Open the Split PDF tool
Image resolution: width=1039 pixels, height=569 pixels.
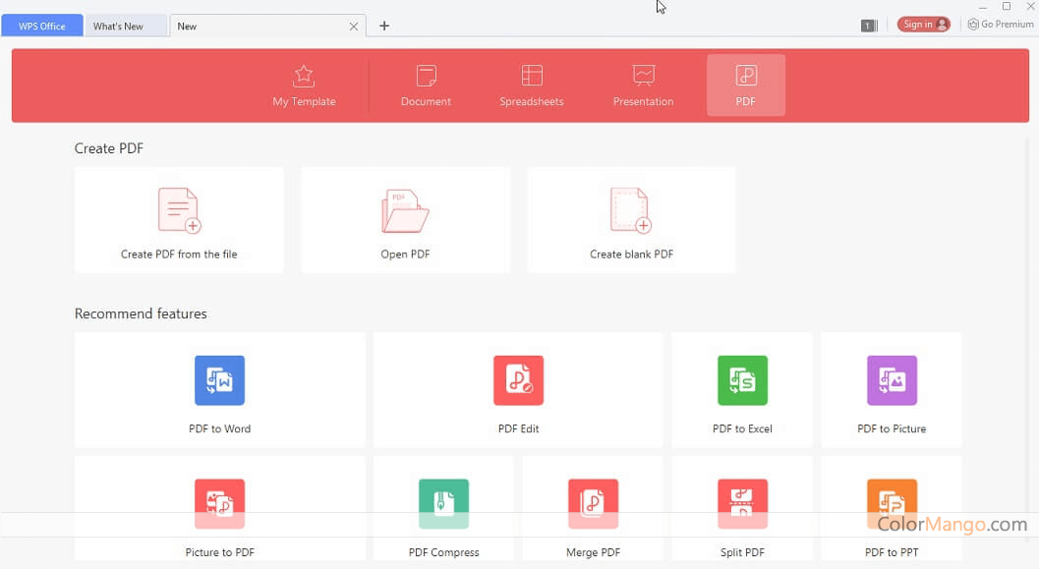tap(742, 504)
